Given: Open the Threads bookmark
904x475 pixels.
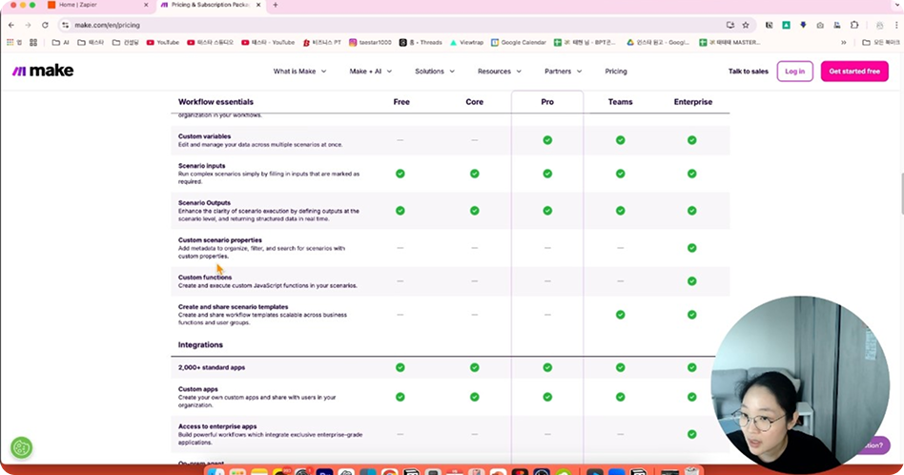Looking at the screenshot, I should 420,42.
